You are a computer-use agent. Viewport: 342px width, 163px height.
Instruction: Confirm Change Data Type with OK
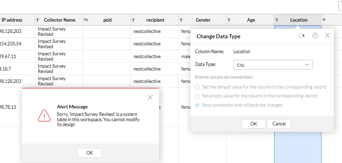[x=253, y=124]
